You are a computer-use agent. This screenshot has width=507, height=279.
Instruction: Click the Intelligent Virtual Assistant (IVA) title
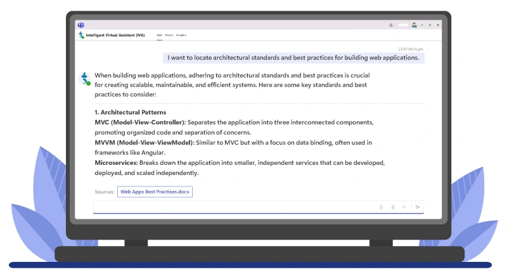click(116, 35)
